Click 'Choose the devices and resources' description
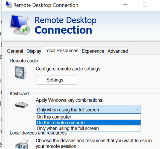 (94, 143)
